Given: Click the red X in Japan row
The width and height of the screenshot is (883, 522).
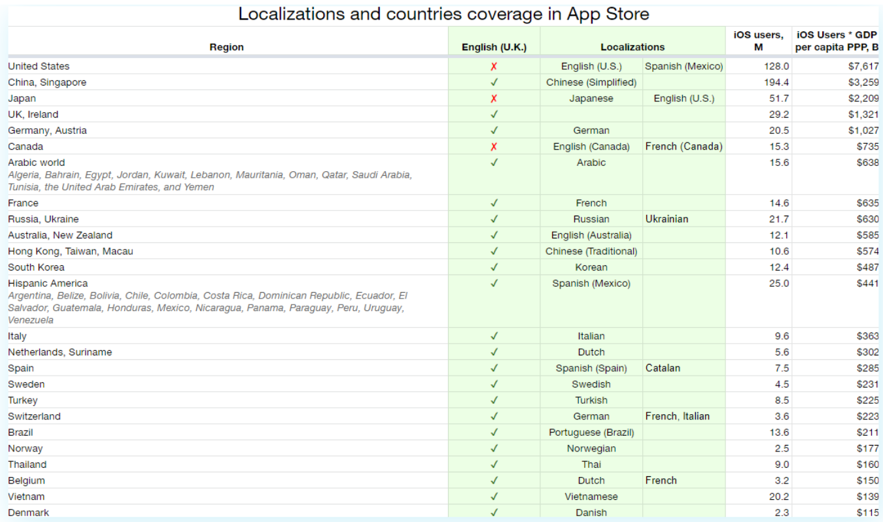Looking at the screenshot, I should coord(494,99).
